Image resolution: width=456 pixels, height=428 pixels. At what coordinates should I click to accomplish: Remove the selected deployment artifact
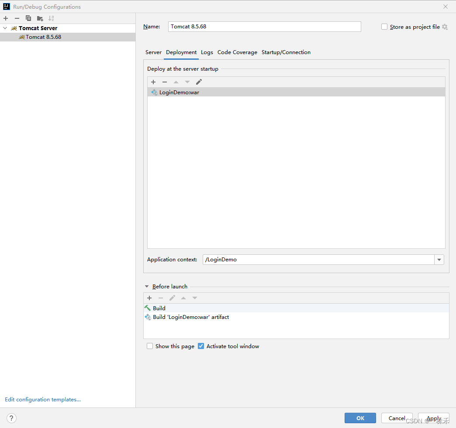[165, 82]
